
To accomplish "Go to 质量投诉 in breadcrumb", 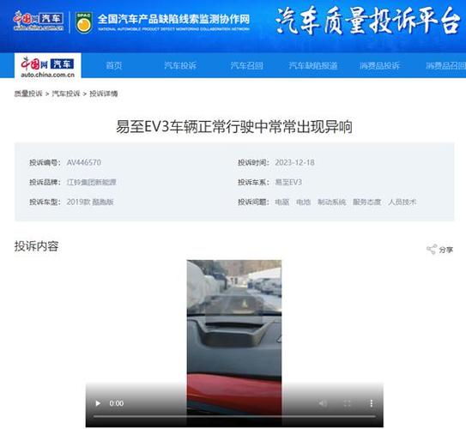I will click(28, 94).
